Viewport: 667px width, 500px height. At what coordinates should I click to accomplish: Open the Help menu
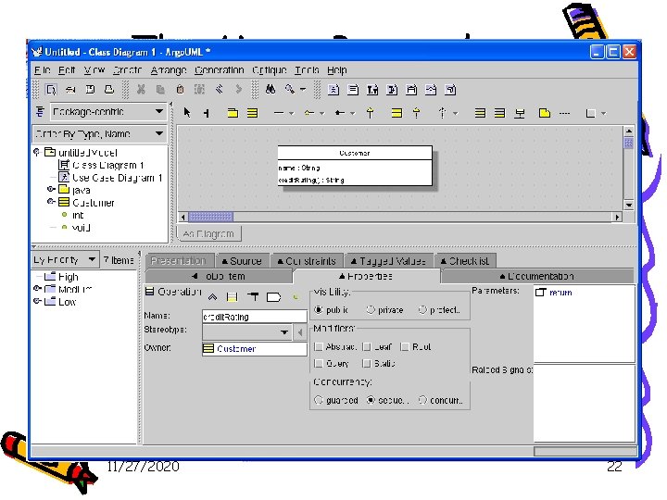coord(337,69)
